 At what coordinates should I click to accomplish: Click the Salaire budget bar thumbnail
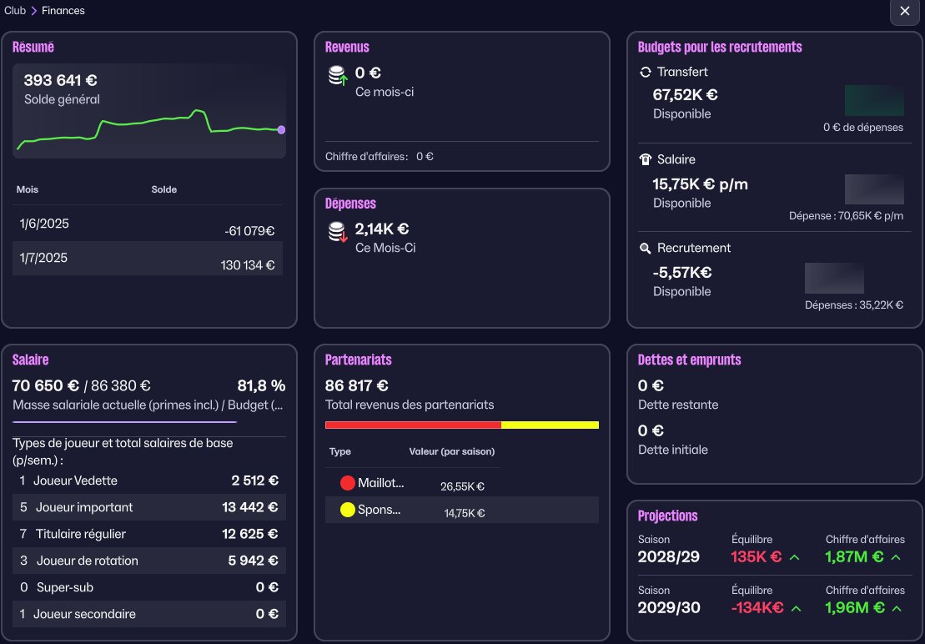pyautogui.click(x=874, y=189)
